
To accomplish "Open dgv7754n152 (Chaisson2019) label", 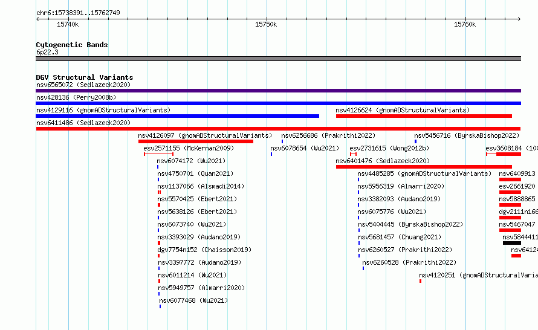I will 204,250.
